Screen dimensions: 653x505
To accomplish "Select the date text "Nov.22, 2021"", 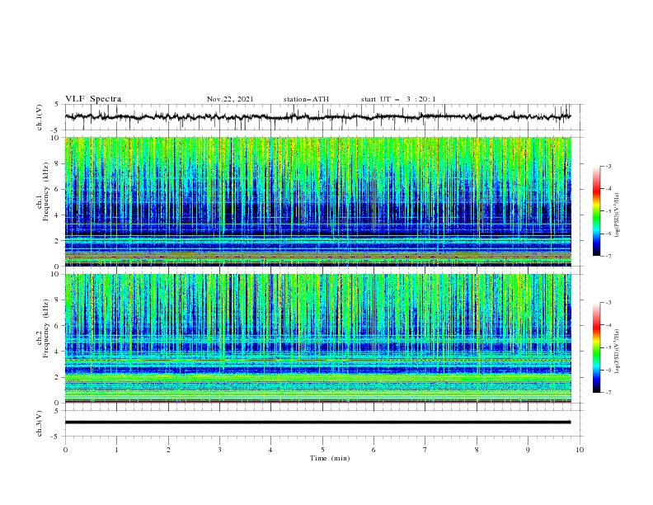I will click(x=230, y=99).
